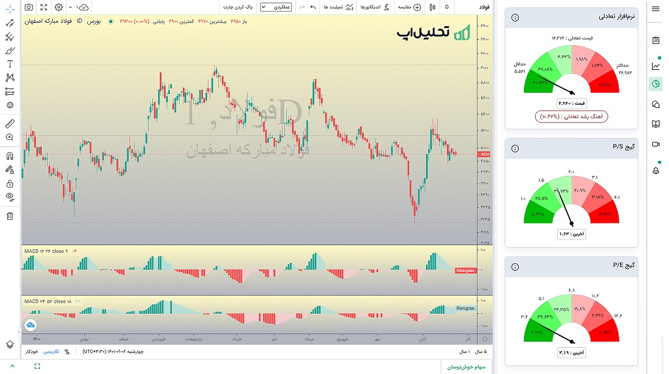Click the P/S gauge آخرین value box
The image size is (669, 374).
(571, 234)
